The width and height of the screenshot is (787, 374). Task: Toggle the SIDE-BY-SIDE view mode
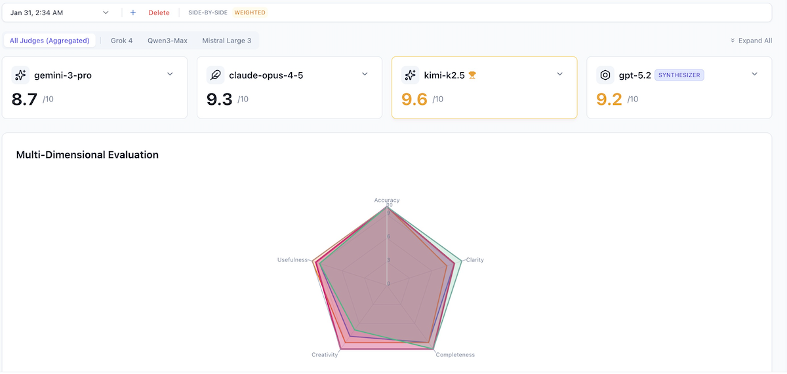(208, 12)
